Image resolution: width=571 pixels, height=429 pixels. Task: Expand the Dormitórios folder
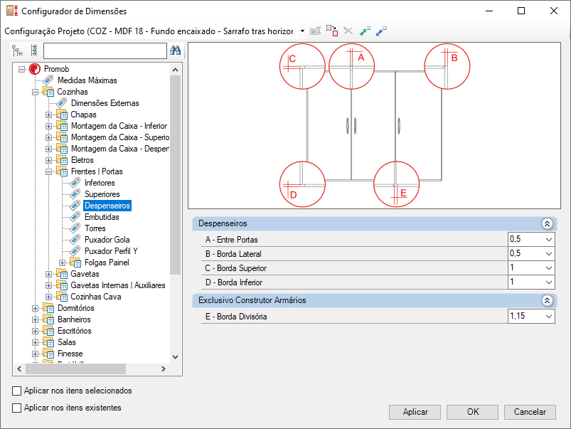pyautogui.click(x=35, y=308)
